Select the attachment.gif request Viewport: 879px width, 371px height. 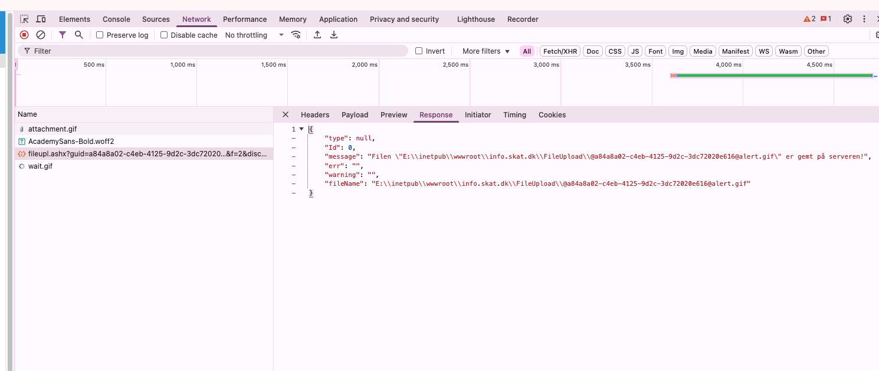click(144, 129)
